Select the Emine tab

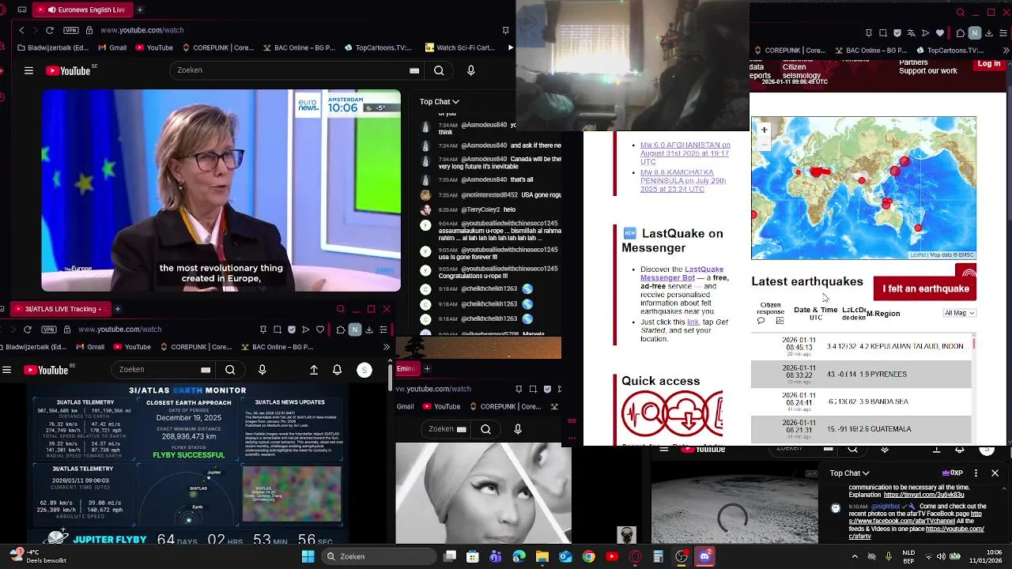click(406, 368)
